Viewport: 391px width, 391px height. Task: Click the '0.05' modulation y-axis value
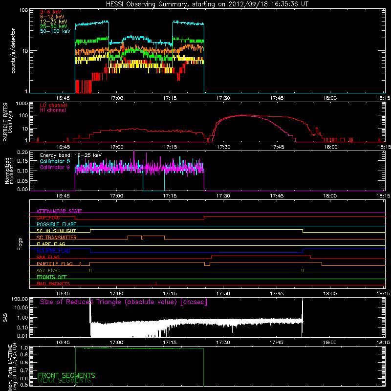[22, 180]
